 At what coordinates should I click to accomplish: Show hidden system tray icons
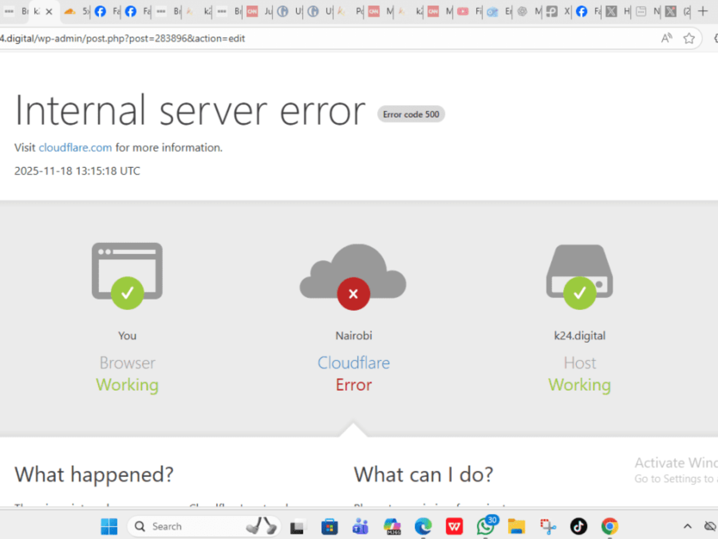687,526
